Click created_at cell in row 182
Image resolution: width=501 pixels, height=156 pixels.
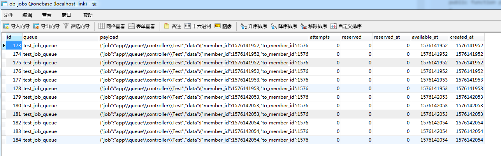click(x=466, y=122)
